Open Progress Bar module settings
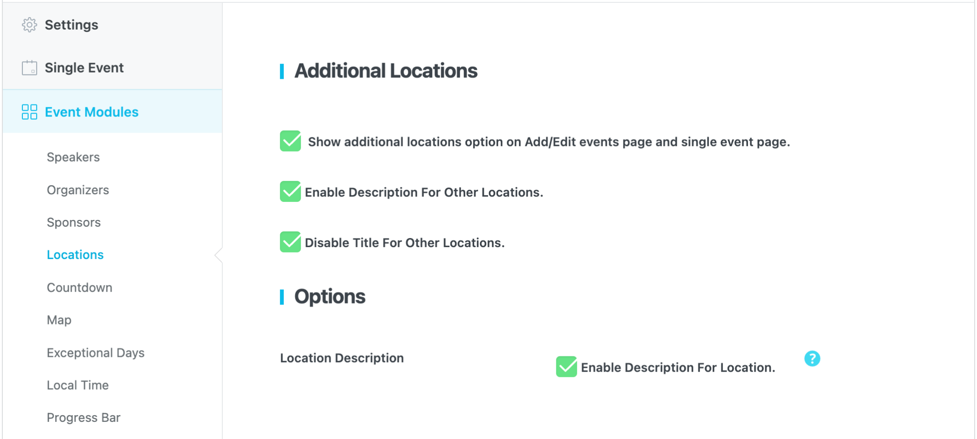The height and width of the screenshot is (439, 977). [x=83, y=418]
